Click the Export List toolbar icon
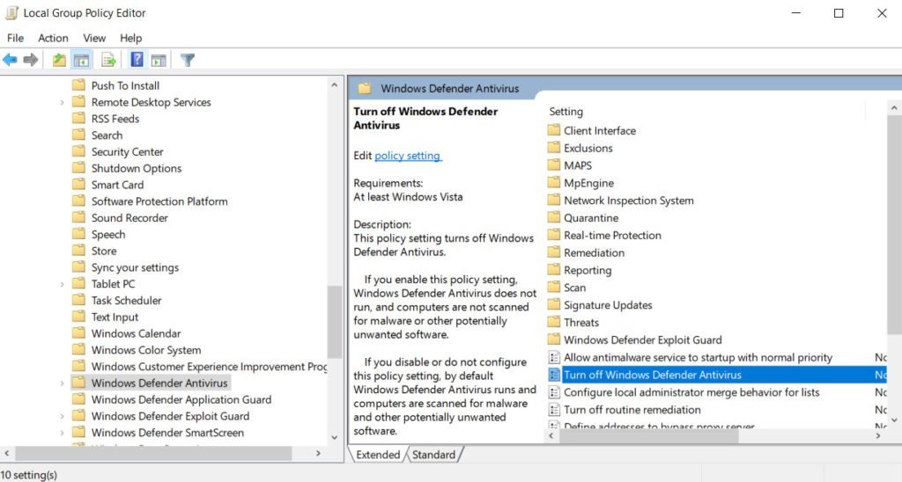 [x=108, y=59]
